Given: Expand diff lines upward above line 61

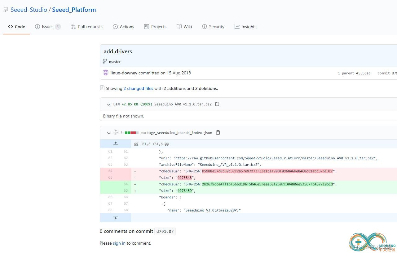Looking at the screenshot, I should [116, 144].
